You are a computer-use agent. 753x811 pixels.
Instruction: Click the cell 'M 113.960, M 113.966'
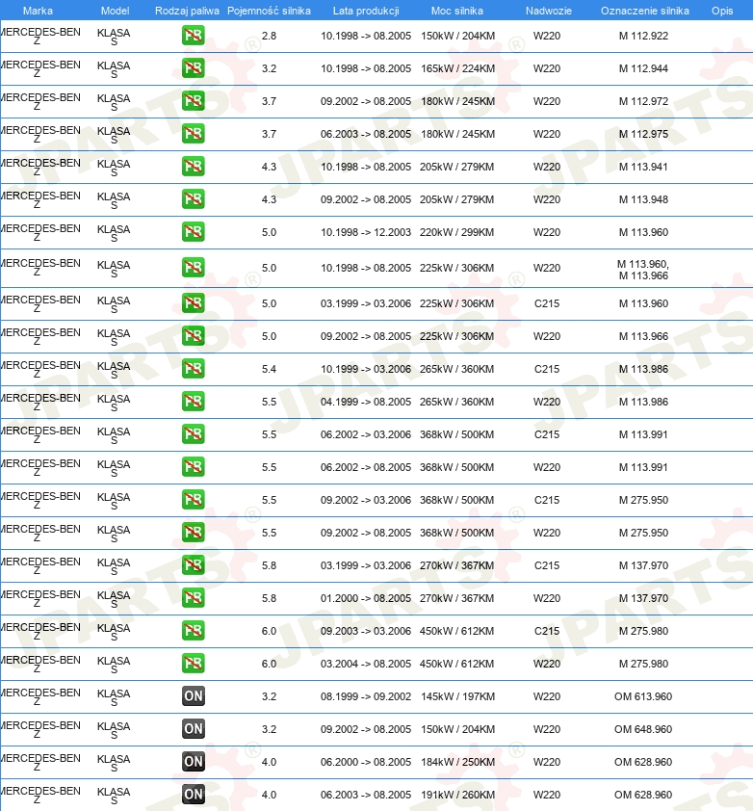643,270
